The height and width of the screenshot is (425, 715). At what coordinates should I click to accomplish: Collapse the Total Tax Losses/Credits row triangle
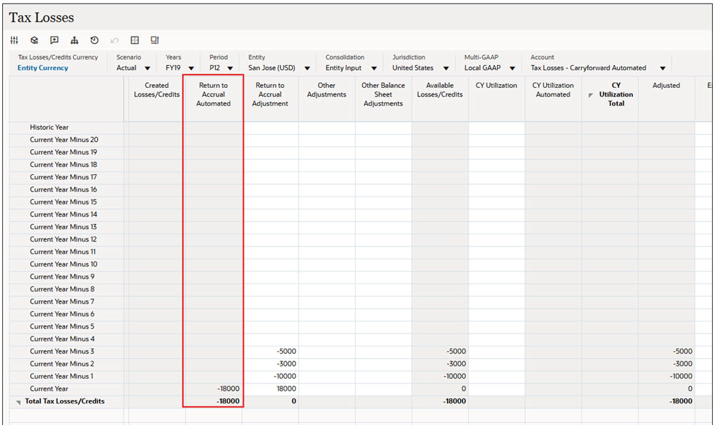coord(19,402)
